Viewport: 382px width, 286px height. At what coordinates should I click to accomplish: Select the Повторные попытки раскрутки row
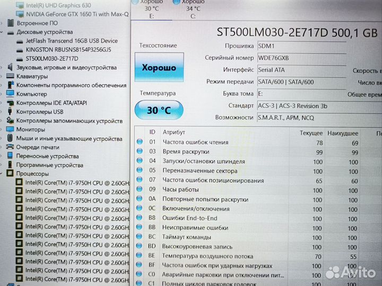258,200
